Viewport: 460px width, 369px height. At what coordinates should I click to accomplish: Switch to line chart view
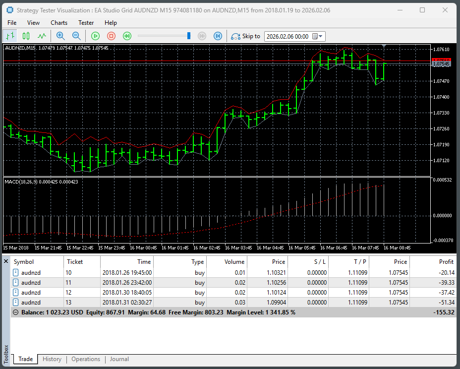point(42,36)
